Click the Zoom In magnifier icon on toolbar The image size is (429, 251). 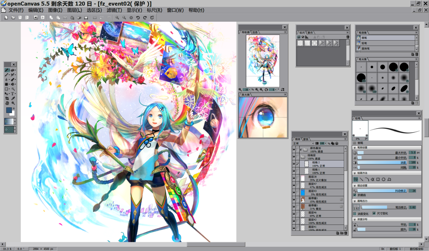(x=118, y=17)
